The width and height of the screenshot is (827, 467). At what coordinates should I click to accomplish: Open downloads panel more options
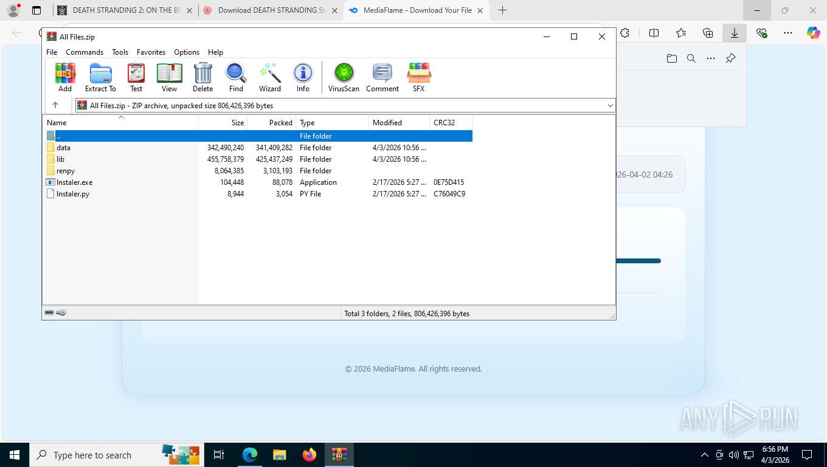(711, 58)
